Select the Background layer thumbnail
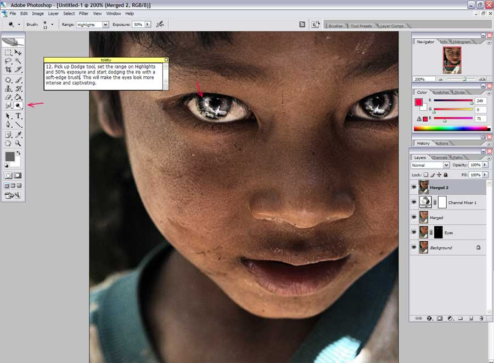 [x=423, y=247]
